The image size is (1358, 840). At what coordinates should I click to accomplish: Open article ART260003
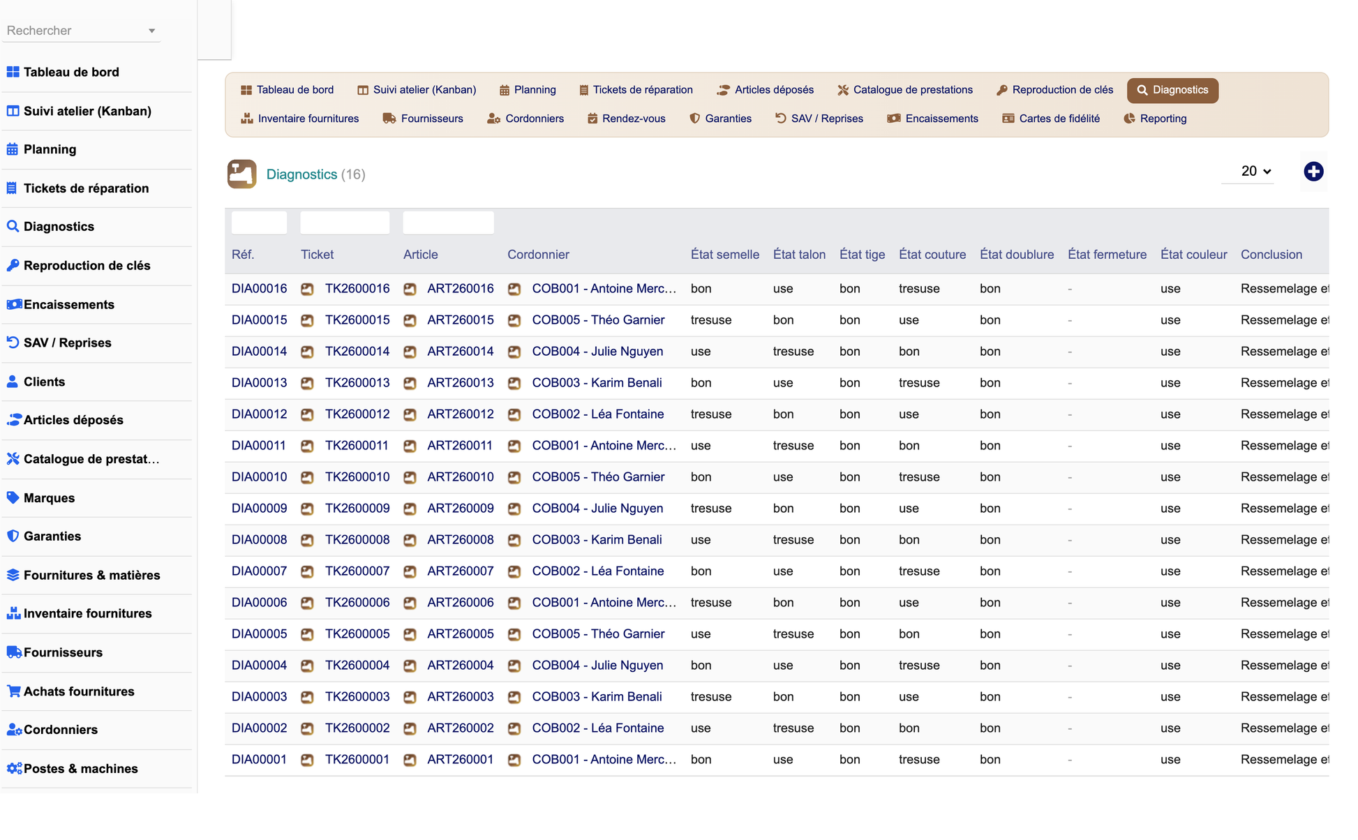[461, 697]
